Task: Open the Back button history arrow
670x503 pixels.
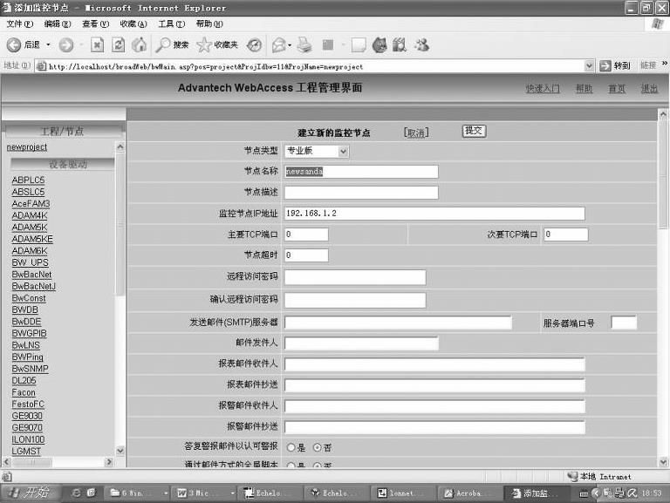Action: [49, 44]
